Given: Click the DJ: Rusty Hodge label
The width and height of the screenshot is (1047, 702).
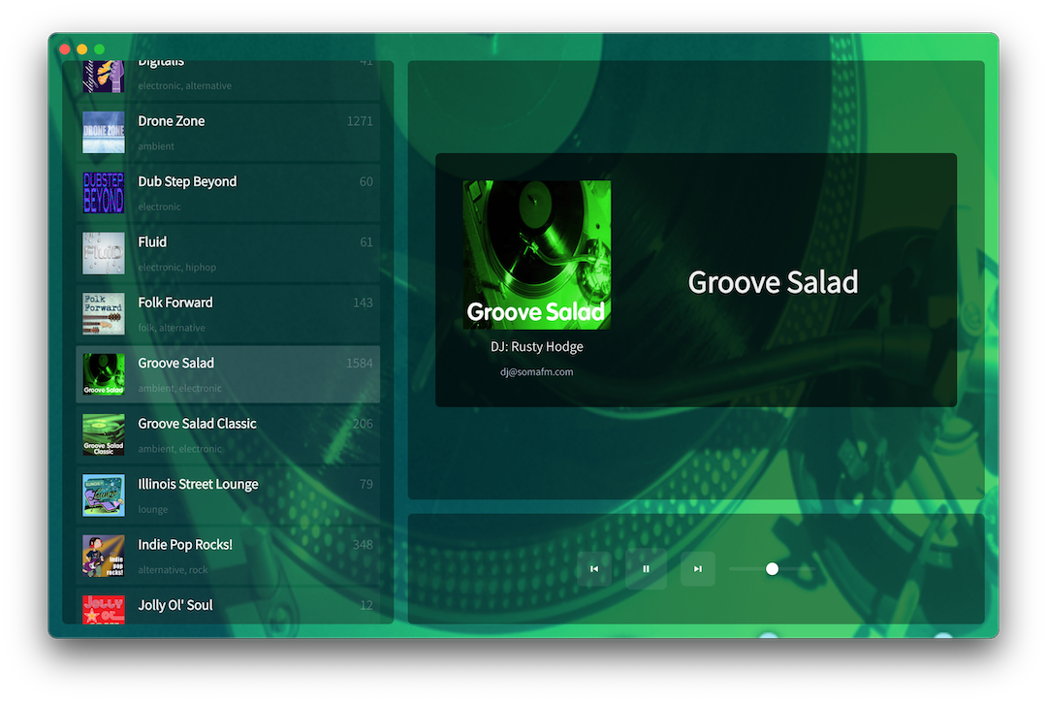Looking at the screenshot, I should coord(536,346).
